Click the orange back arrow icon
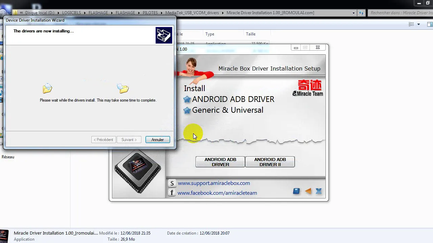433x243 pixels. pos(308,191)
